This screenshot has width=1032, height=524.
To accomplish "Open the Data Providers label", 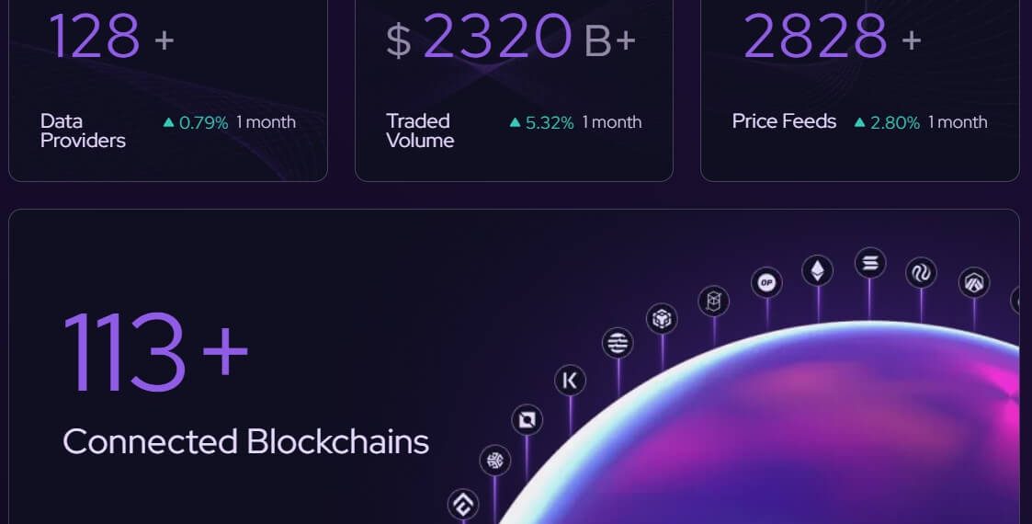I will click(83, 131).
